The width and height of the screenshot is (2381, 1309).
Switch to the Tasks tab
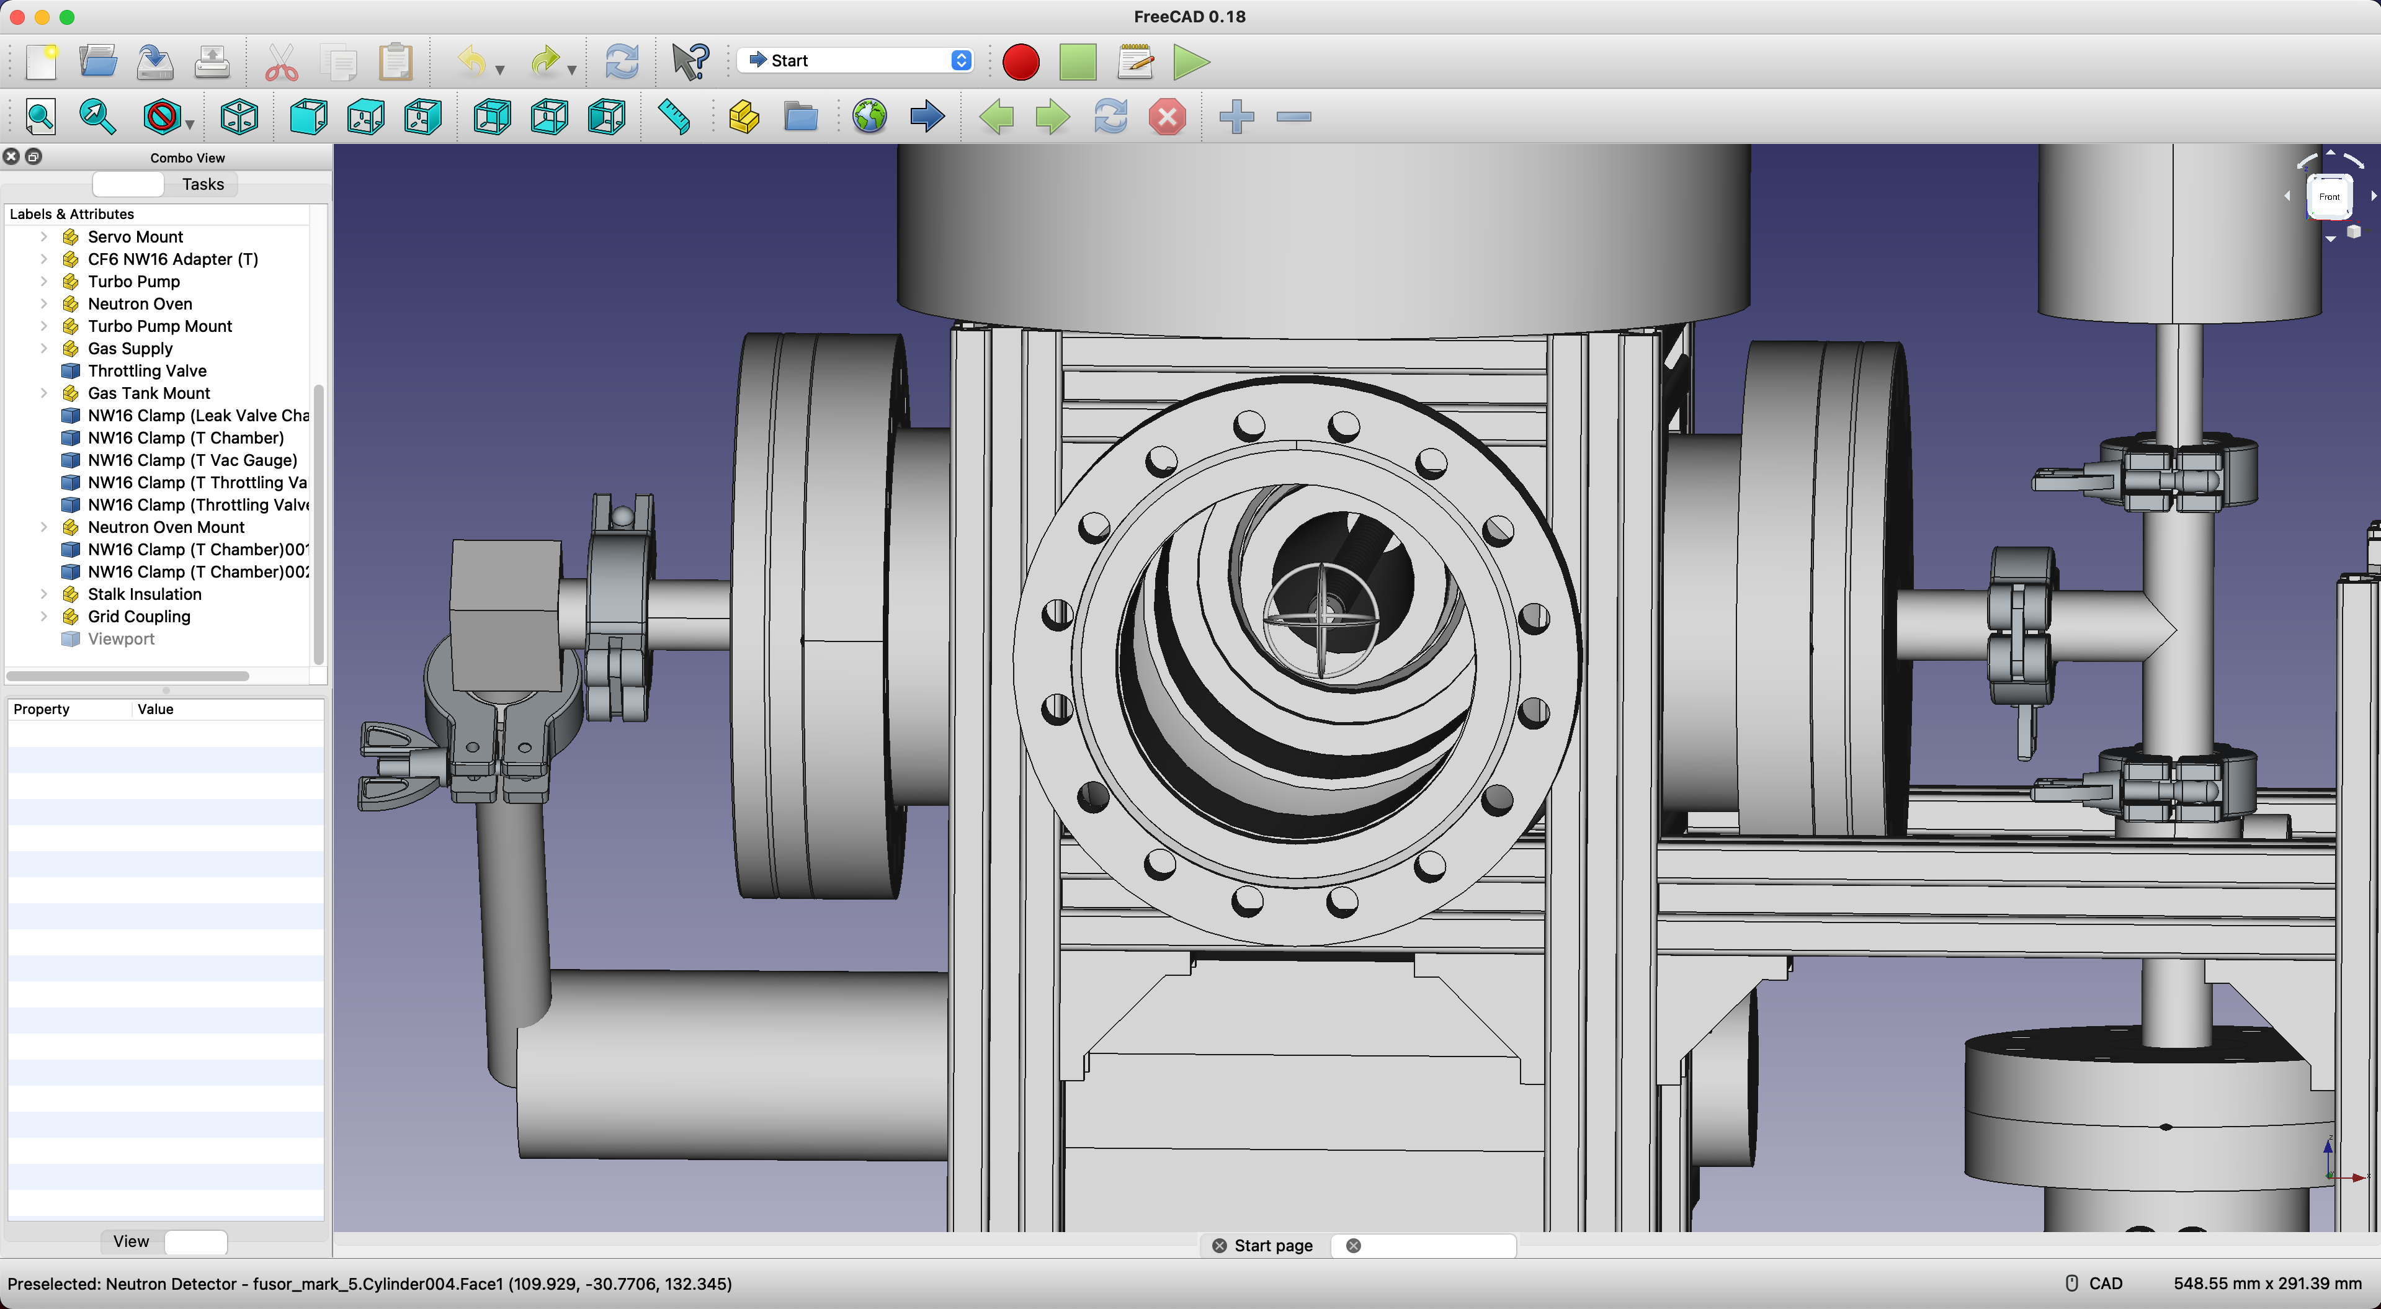(x=202, y=184)
